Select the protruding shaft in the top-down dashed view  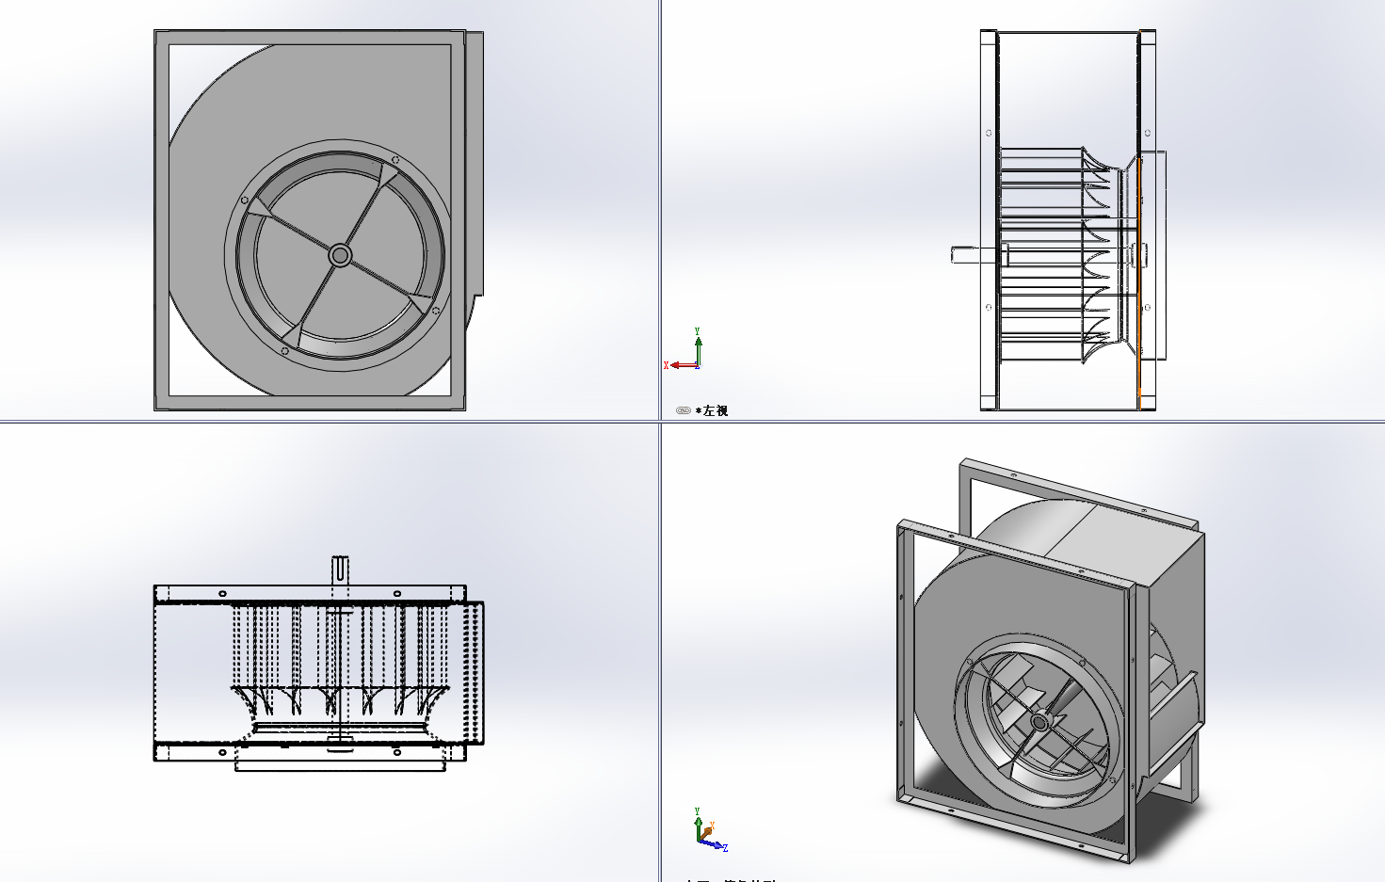coord(340,571)
